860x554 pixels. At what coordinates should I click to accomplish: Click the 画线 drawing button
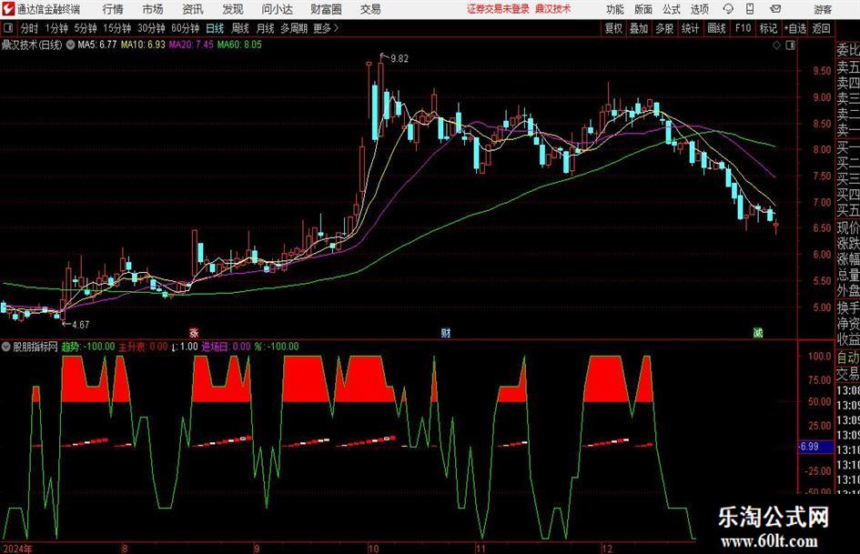(716, 28)
